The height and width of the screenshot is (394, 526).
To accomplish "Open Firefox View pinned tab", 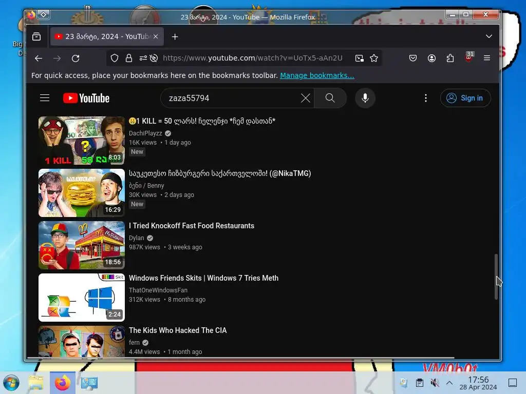I will [x=36, y=36].
